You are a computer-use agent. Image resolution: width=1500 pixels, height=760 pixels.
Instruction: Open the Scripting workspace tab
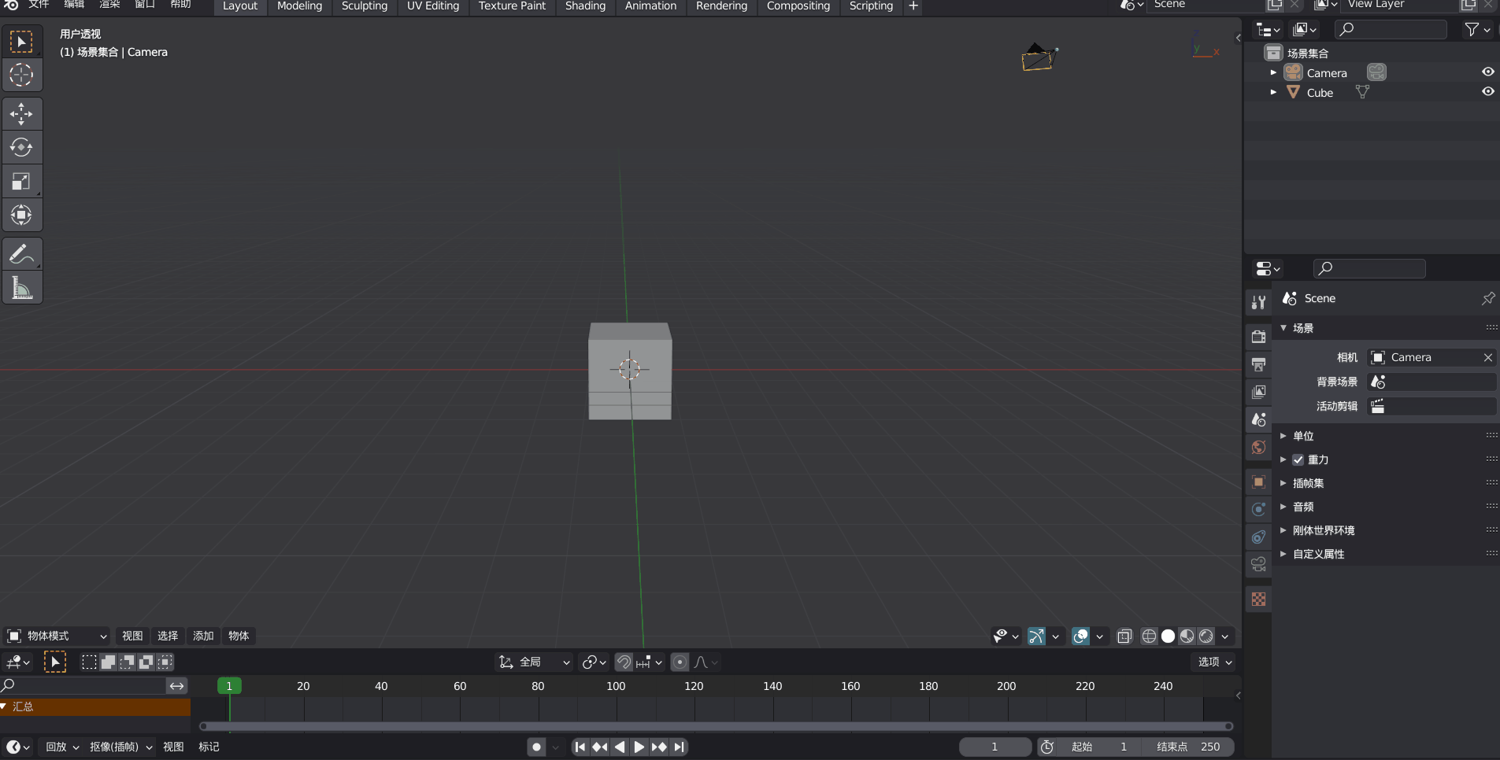(871, 6)
